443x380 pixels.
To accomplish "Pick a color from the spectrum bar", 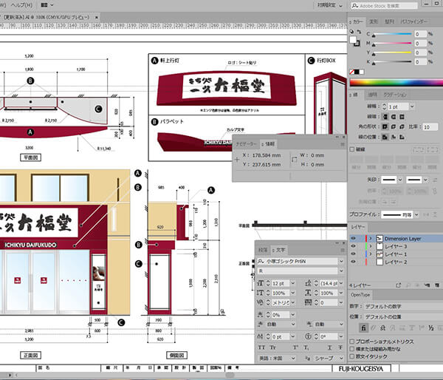I will pyautogui.click(x=396, y=83).
